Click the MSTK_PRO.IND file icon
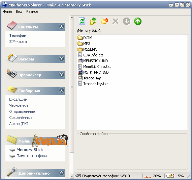 (x=80, y=72)
